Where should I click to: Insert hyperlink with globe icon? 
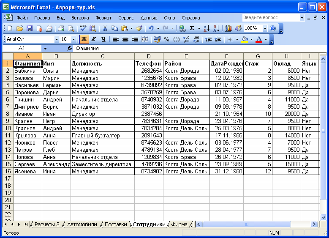[x=182, y=28]
